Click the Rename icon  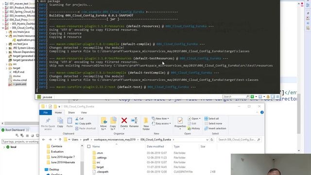134,120
